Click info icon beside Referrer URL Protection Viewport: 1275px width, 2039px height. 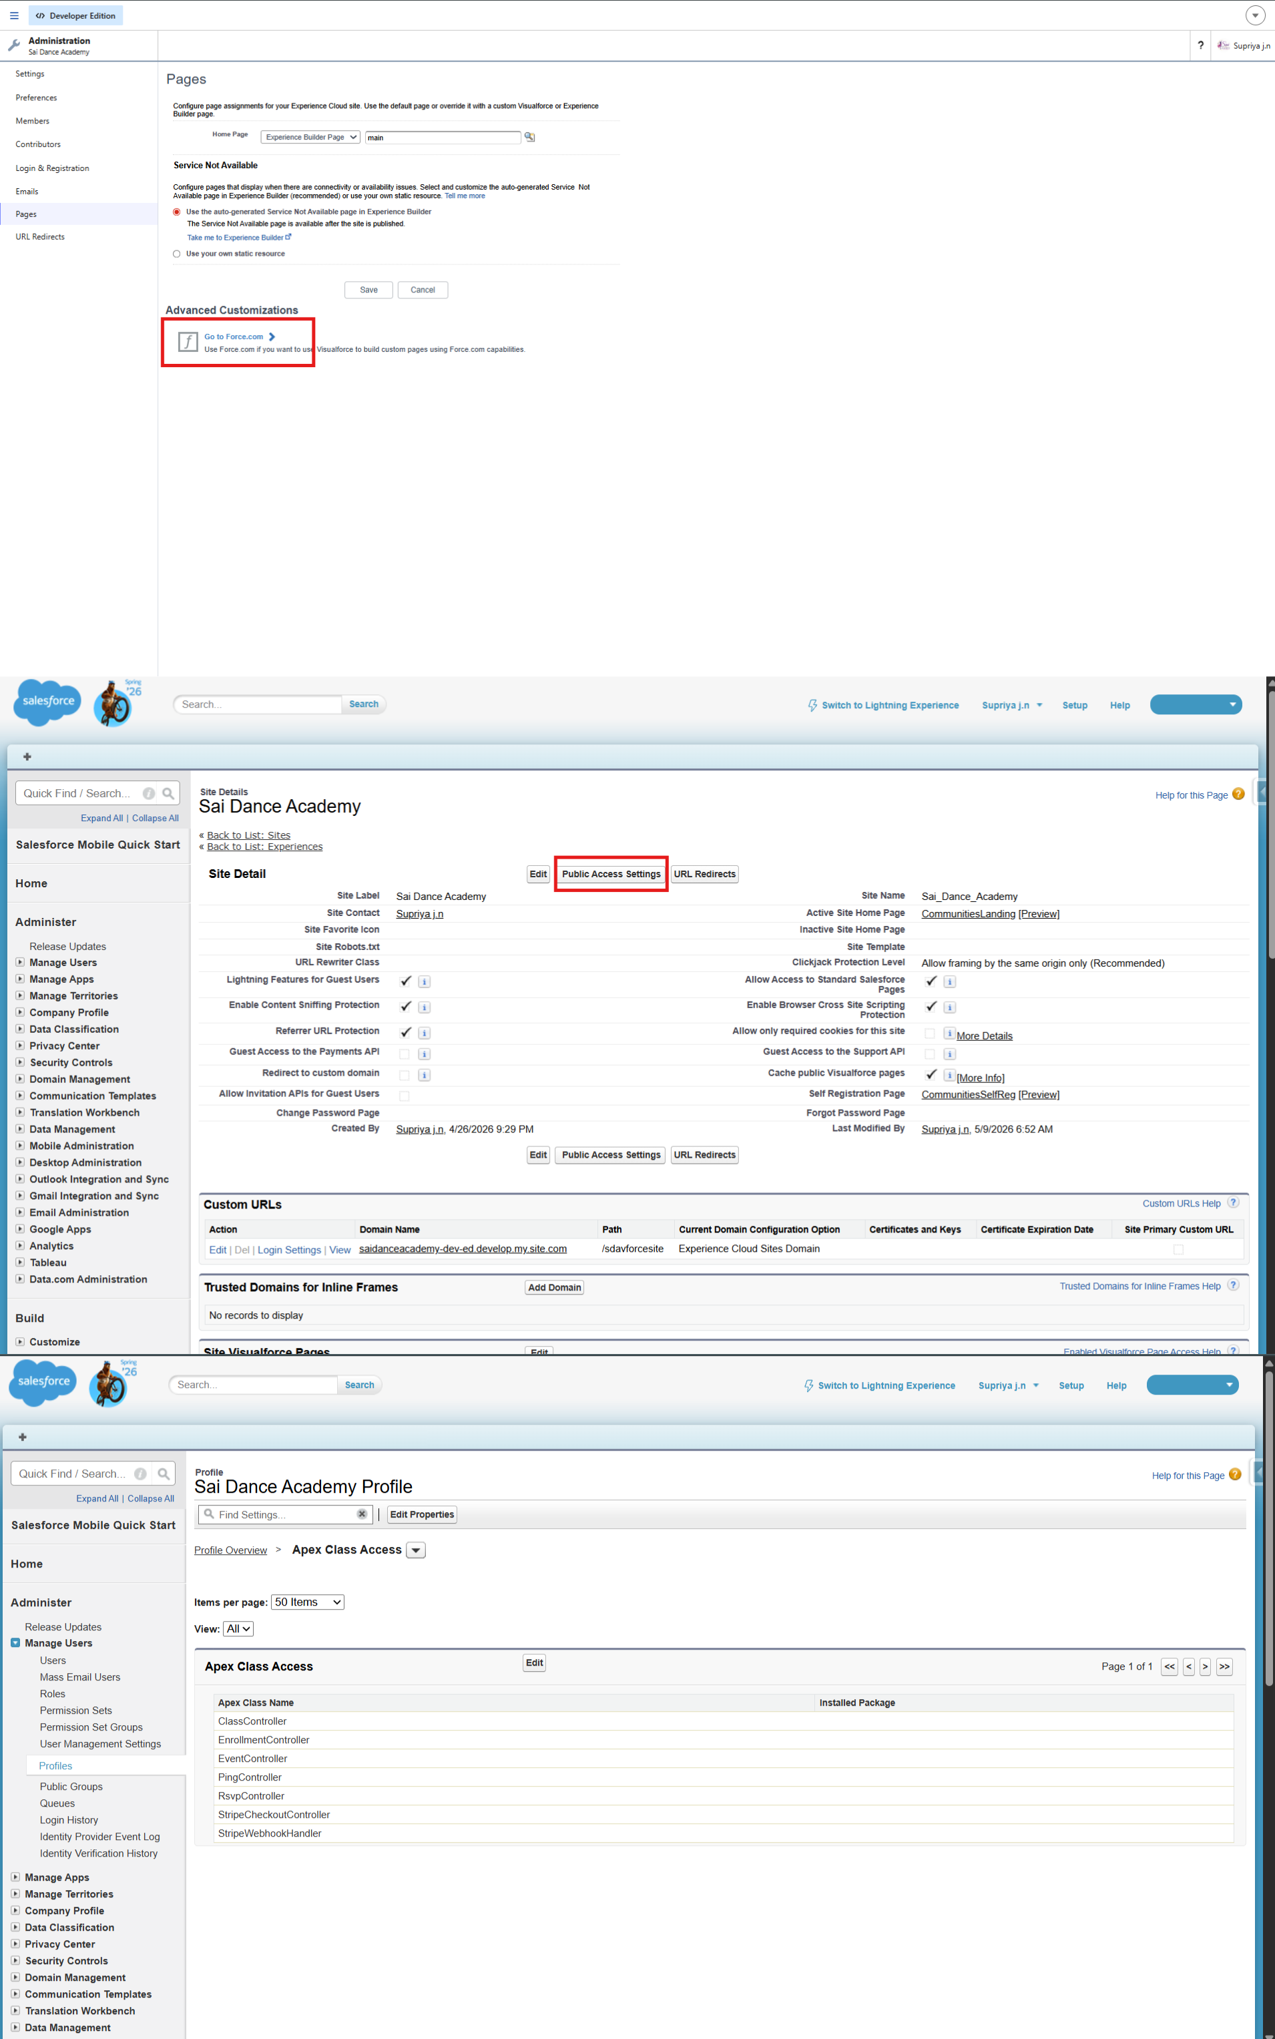coord(424,1033)
